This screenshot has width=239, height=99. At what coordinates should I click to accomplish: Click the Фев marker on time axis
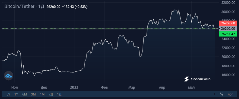click(x=104, y=87)
